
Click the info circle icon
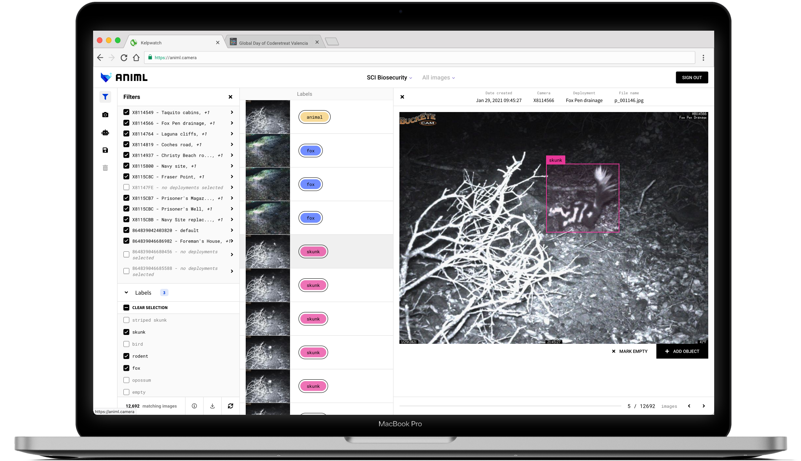pos(194,406)
